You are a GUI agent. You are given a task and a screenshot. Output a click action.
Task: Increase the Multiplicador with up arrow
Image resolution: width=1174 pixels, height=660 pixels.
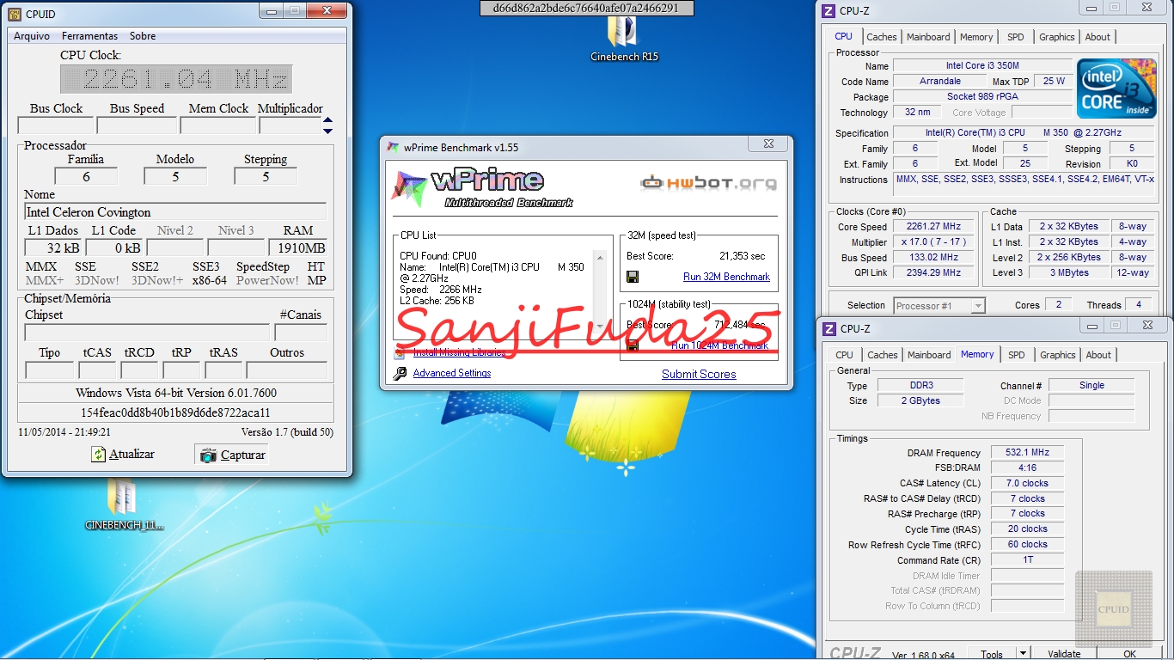(327, 120)
